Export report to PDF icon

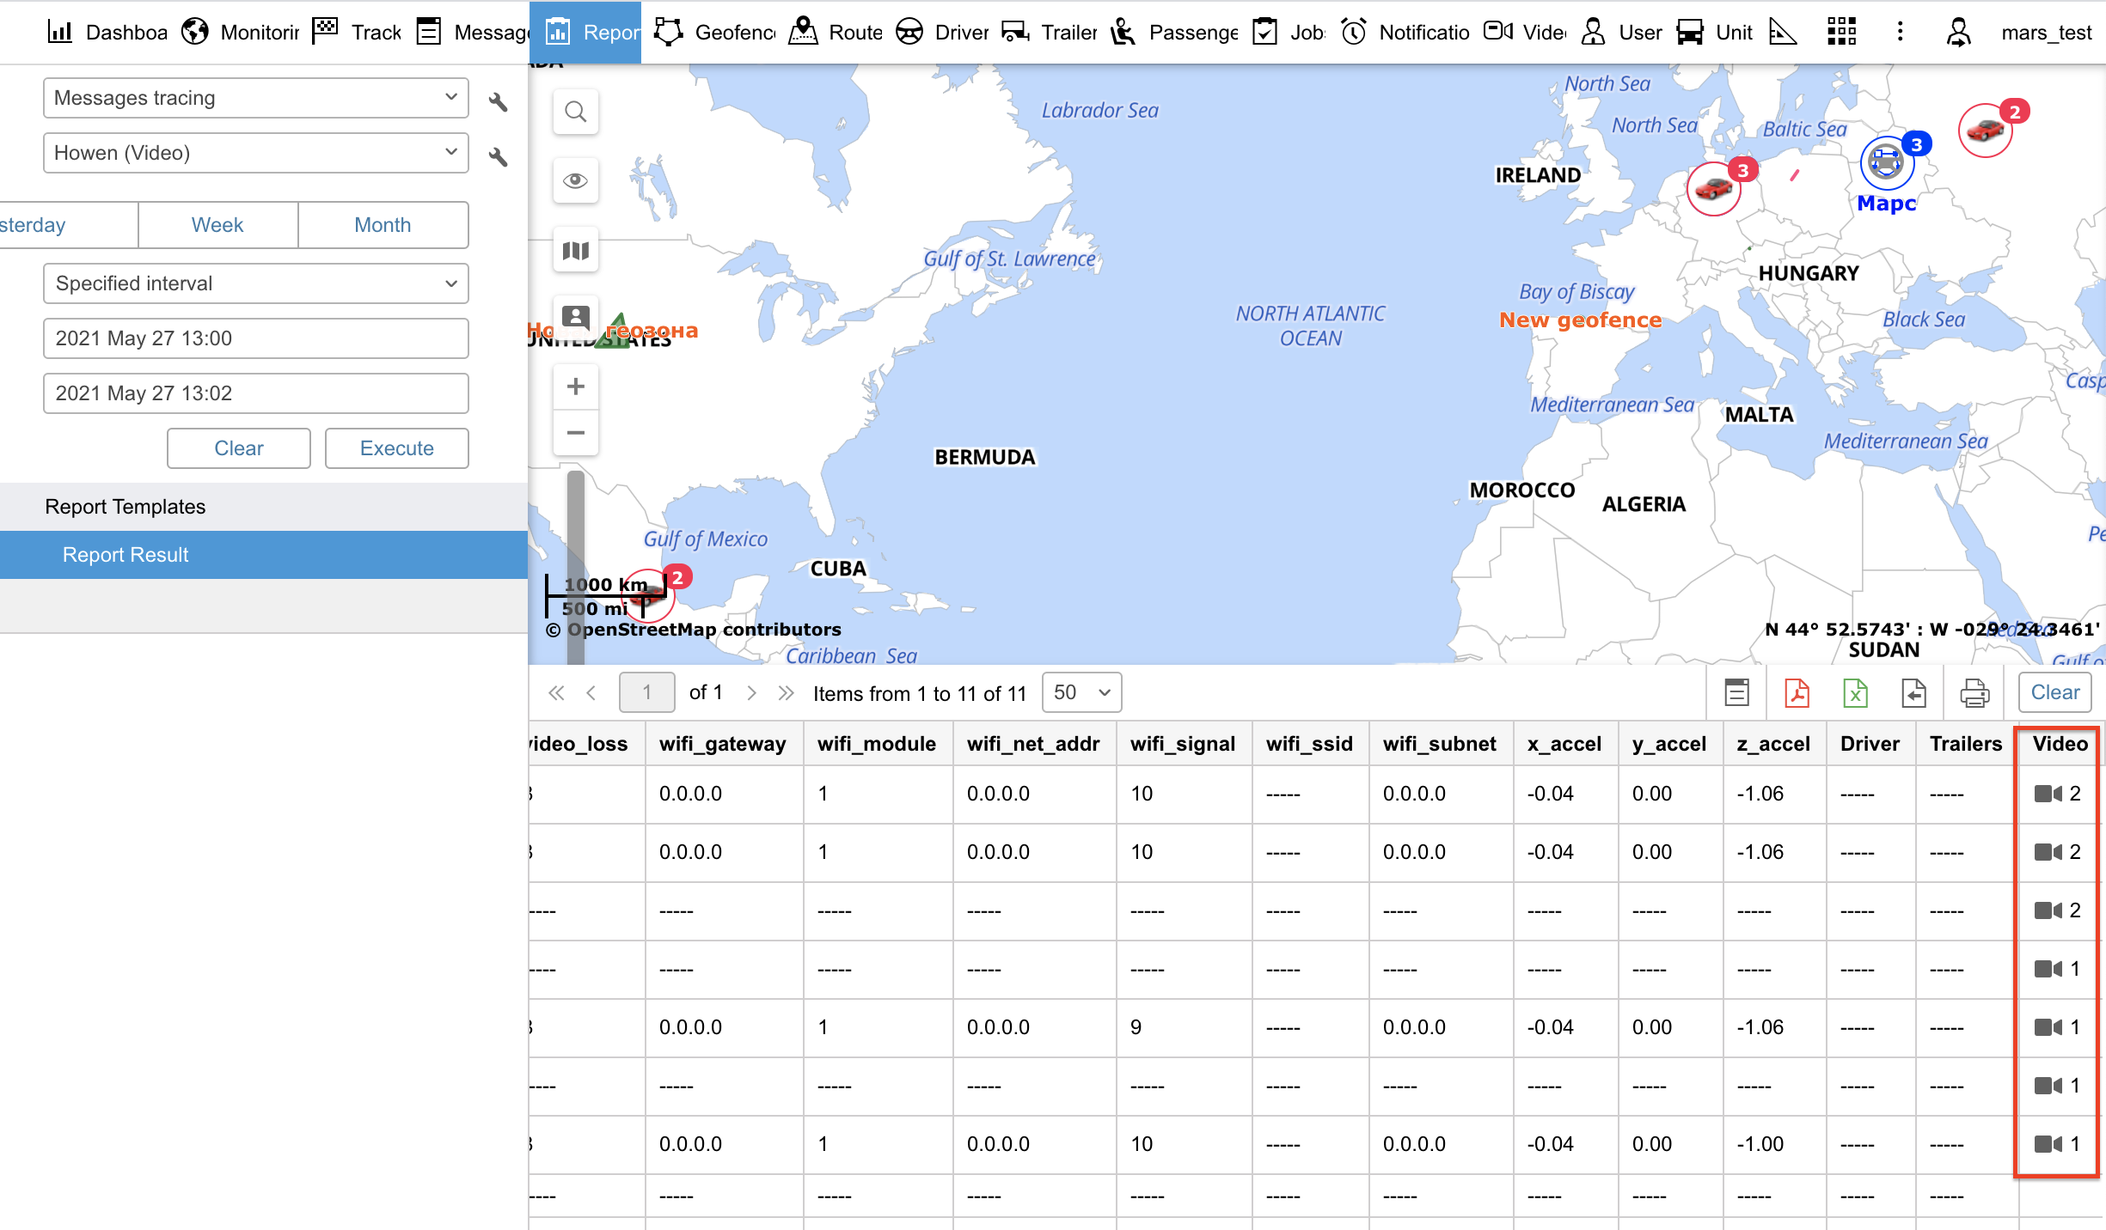click(x=1797, y=692)
